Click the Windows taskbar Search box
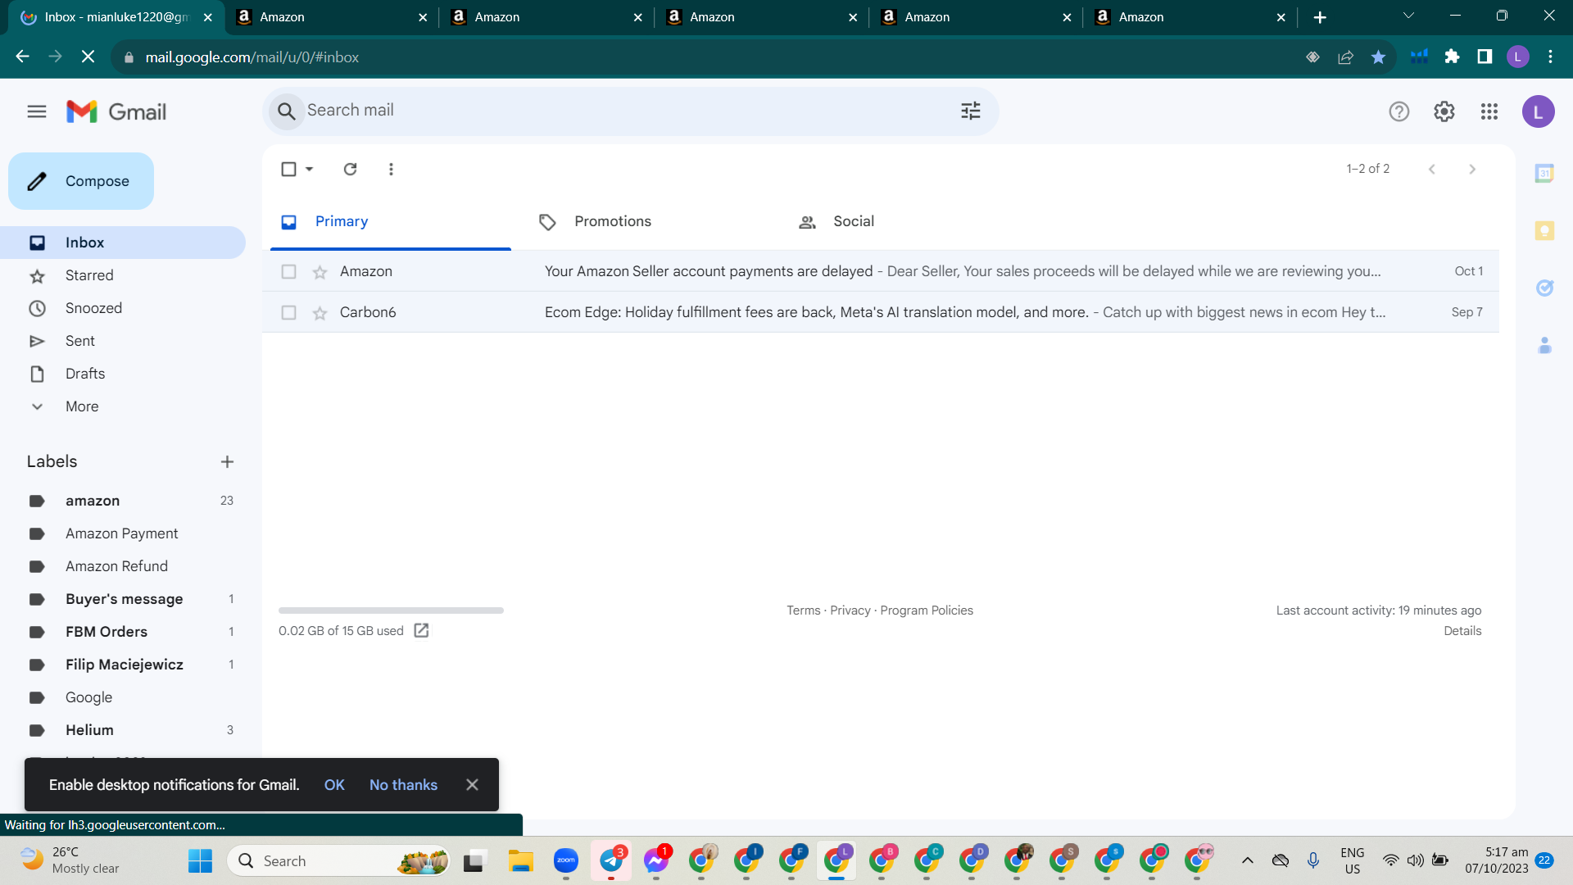 coord(338,860)
